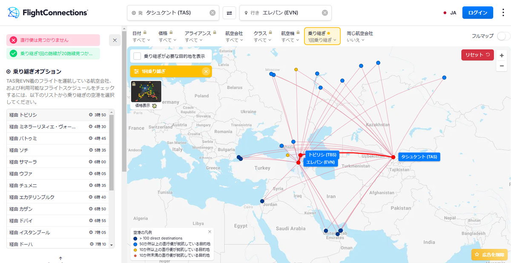Click the up arrow below connection list
This screenshot has width=511, height=263.
pos(60,258)
